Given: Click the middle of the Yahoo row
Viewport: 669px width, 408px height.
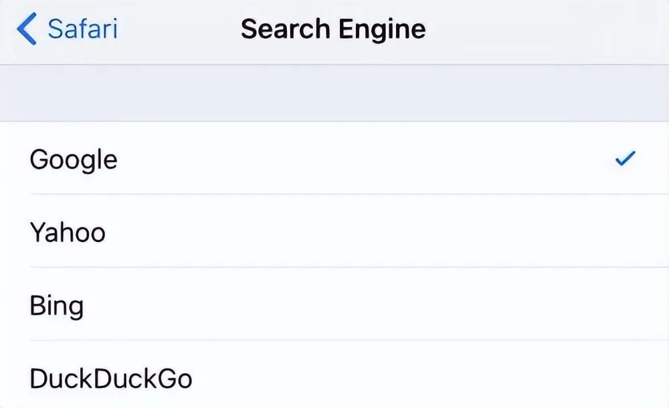Looking at the screenshot, I should click(x=334, y=232).
